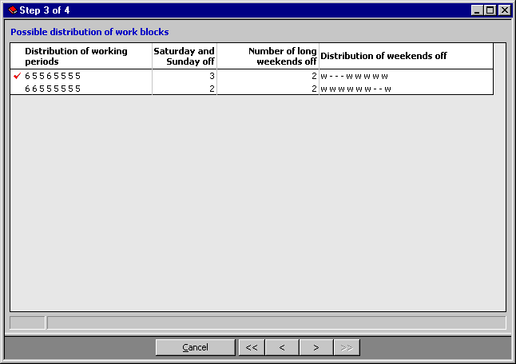Image resolution: width=516 pixels, height=364 pixels.
Task: Go back one step with < button
Action: (282, 347)
